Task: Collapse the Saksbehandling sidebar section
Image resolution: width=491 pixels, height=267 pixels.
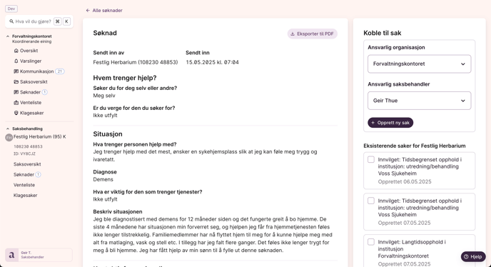Action: click(x=8, y=129)
